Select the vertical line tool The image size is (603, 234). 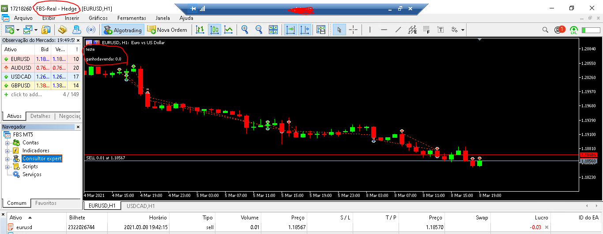click(x=370, y=30)
